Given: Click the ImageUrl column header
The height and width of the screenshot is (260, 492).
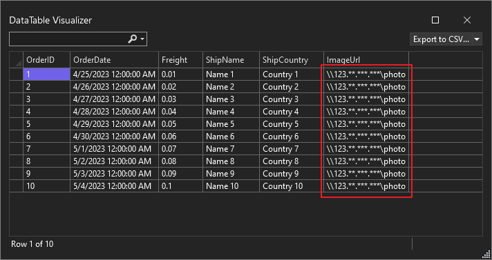Looking at the screenshot, I should pos(366,60).
